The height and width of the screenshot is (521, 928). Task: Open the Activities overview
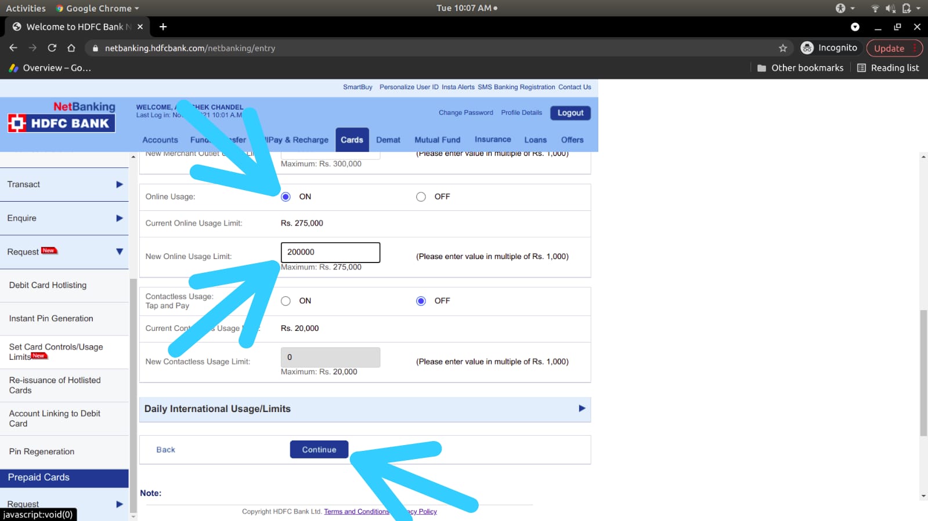click(x=26, y=8)
